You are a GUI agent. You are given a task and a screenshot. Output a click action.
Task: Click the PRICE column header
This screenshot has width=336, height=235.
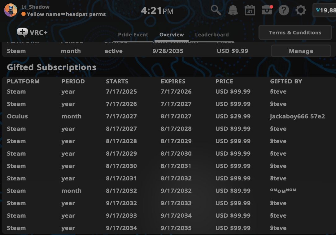click(224, 81)
